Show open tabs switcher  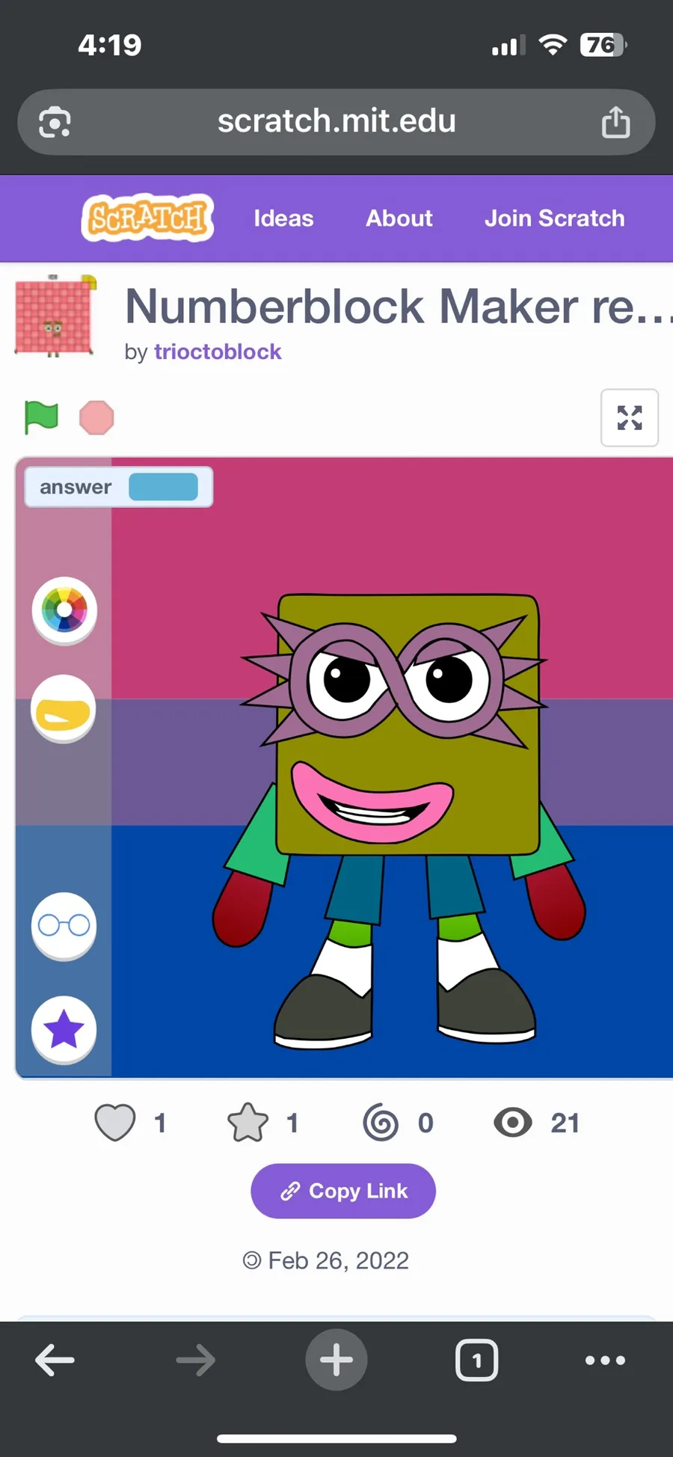click(x=477, y=1360)
